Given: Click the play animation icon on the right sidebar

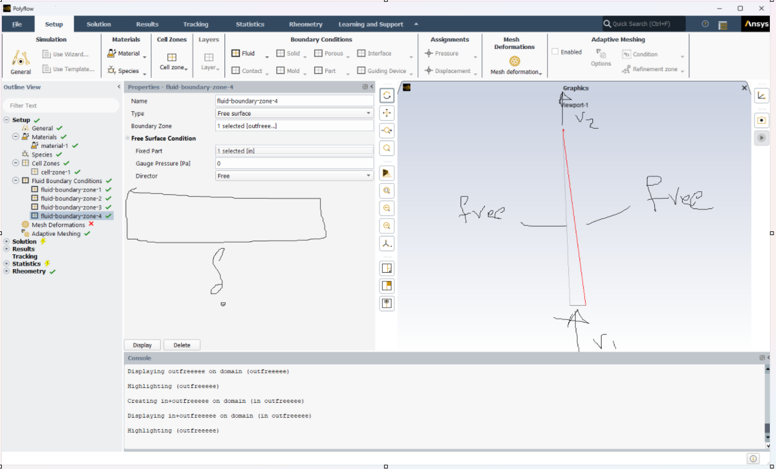Looking at the screenshot, I should (762, 138).
